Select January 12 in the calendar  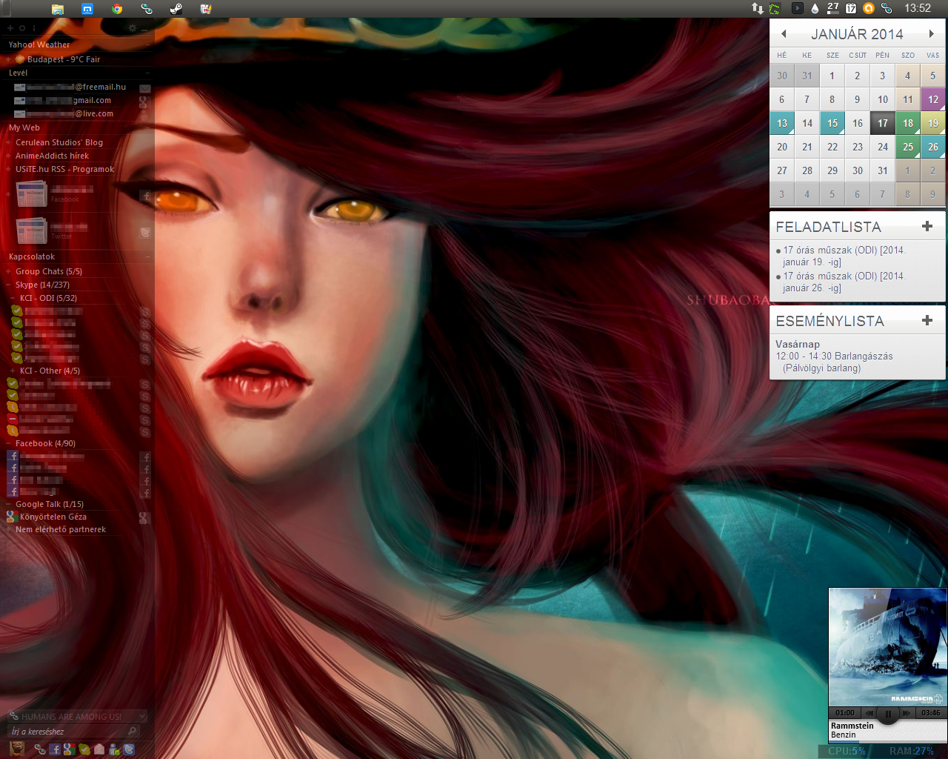933,99
